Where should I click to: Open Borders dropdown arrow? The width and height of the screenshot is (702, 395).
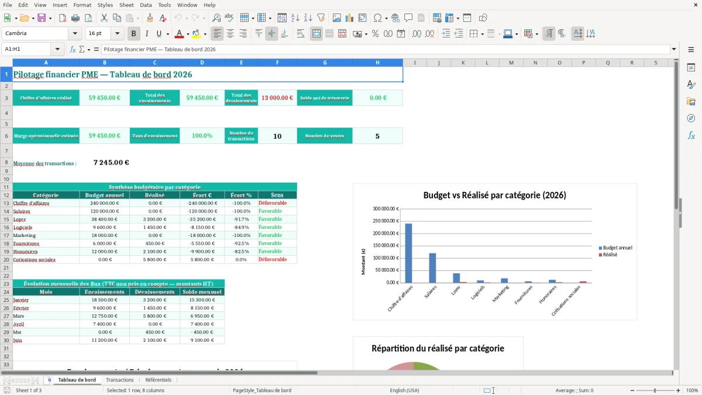point(482,34)
